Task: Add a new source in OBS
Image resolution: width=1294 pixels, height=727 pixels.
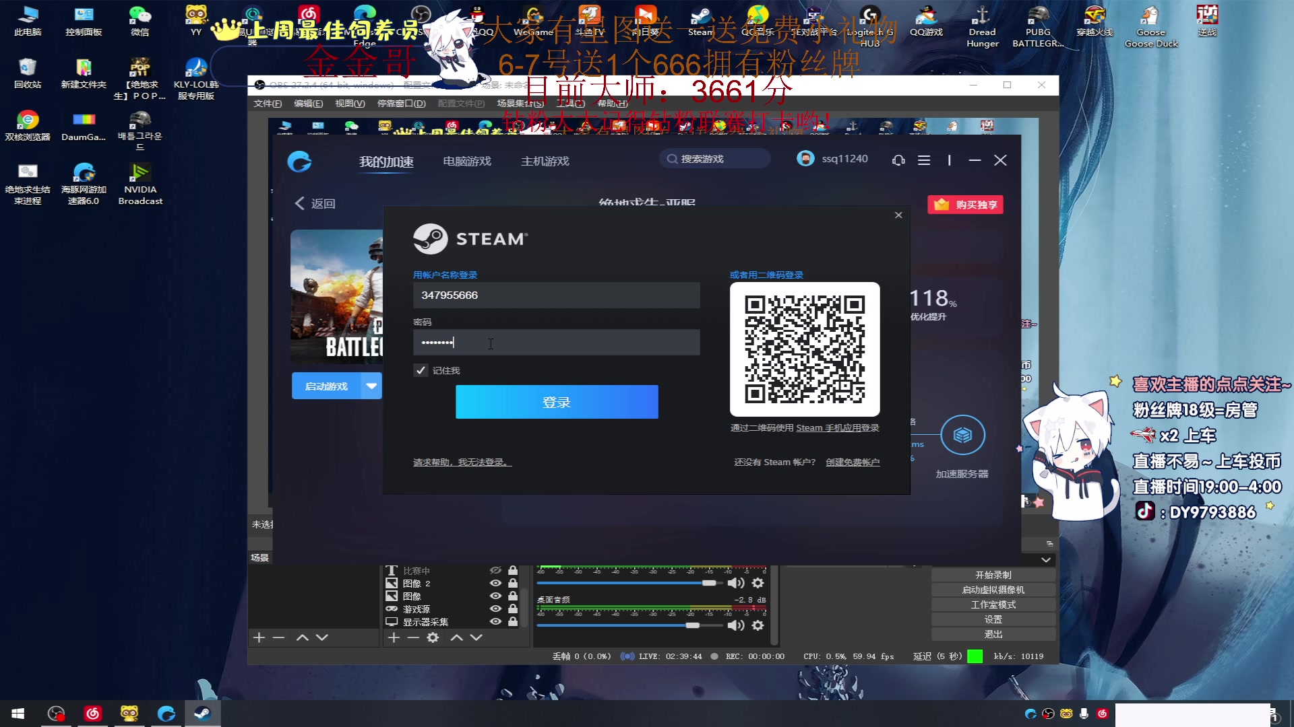Action: 393,637
